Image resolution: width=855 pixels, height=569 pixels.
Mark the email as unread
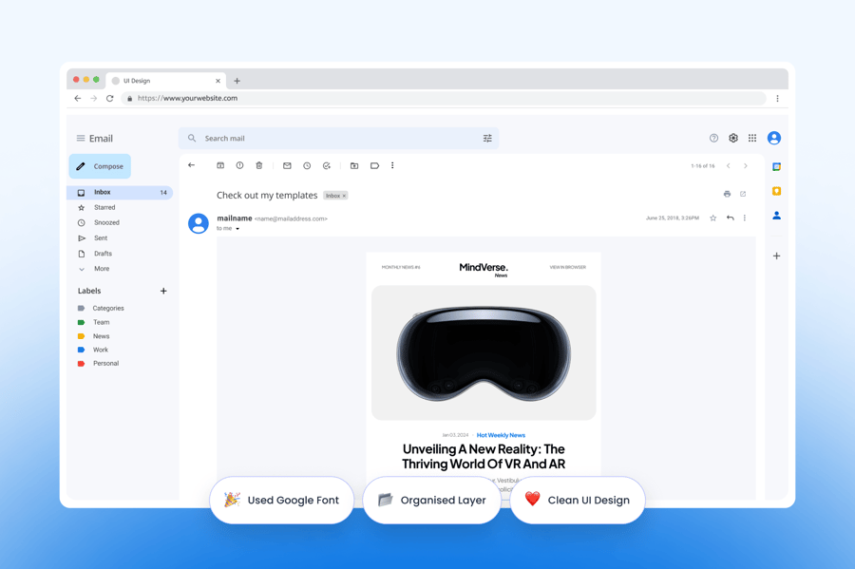287,166
